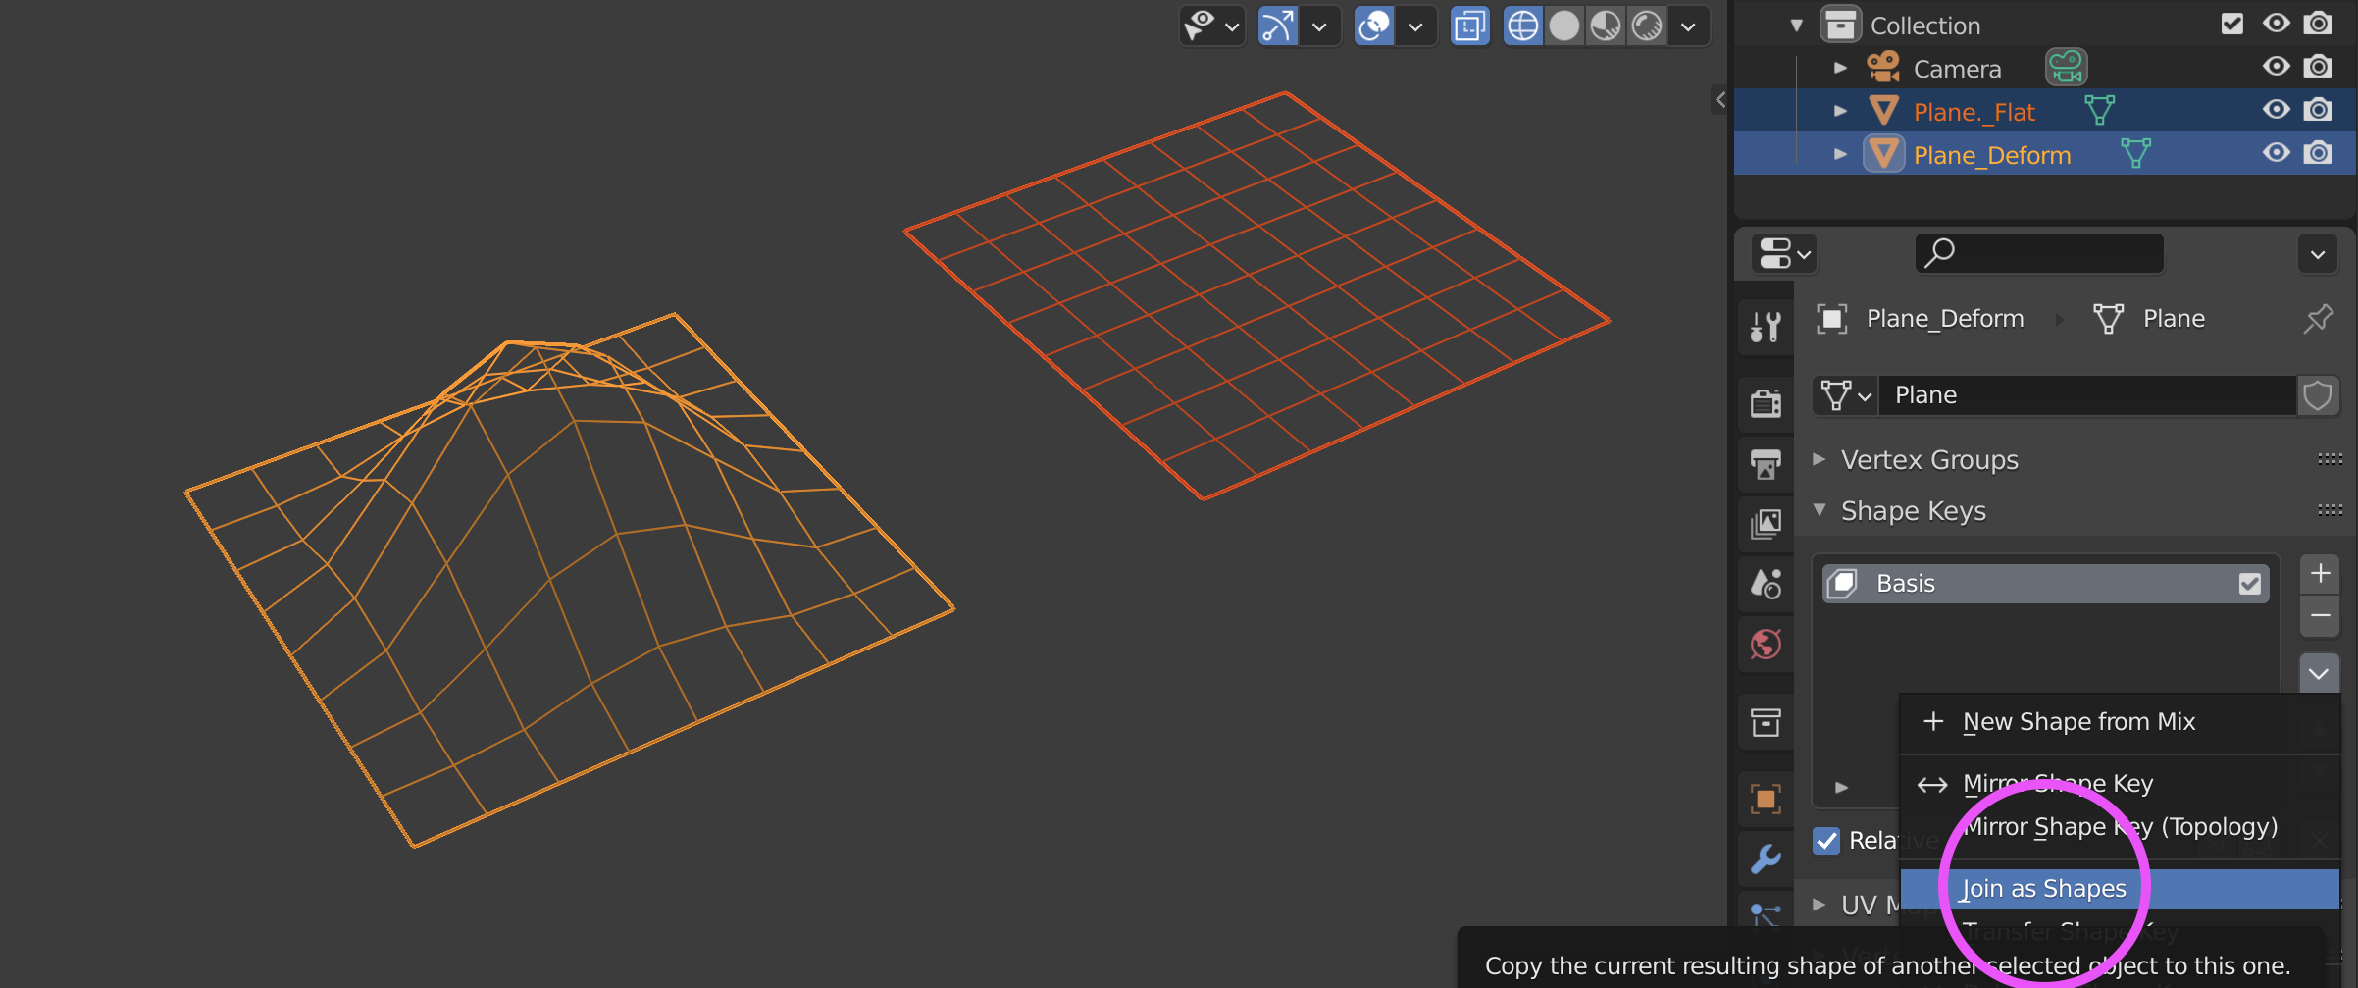Open the World properties tab
Screen dimensions: 2358x988
[x=1766, y=645]
